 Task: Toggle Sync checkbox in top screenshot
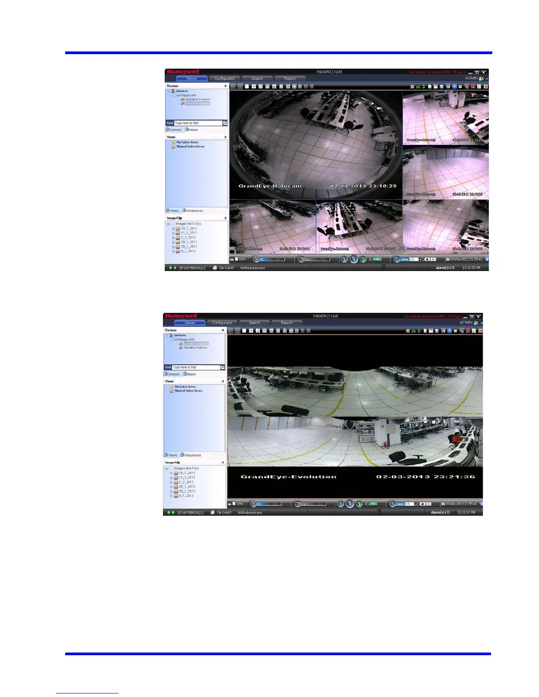point(236,259)
